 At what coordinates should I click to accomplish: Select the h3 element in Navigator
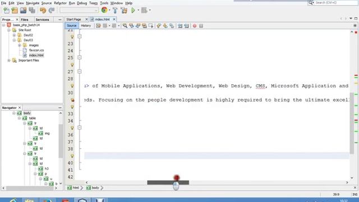coord(47,169)
